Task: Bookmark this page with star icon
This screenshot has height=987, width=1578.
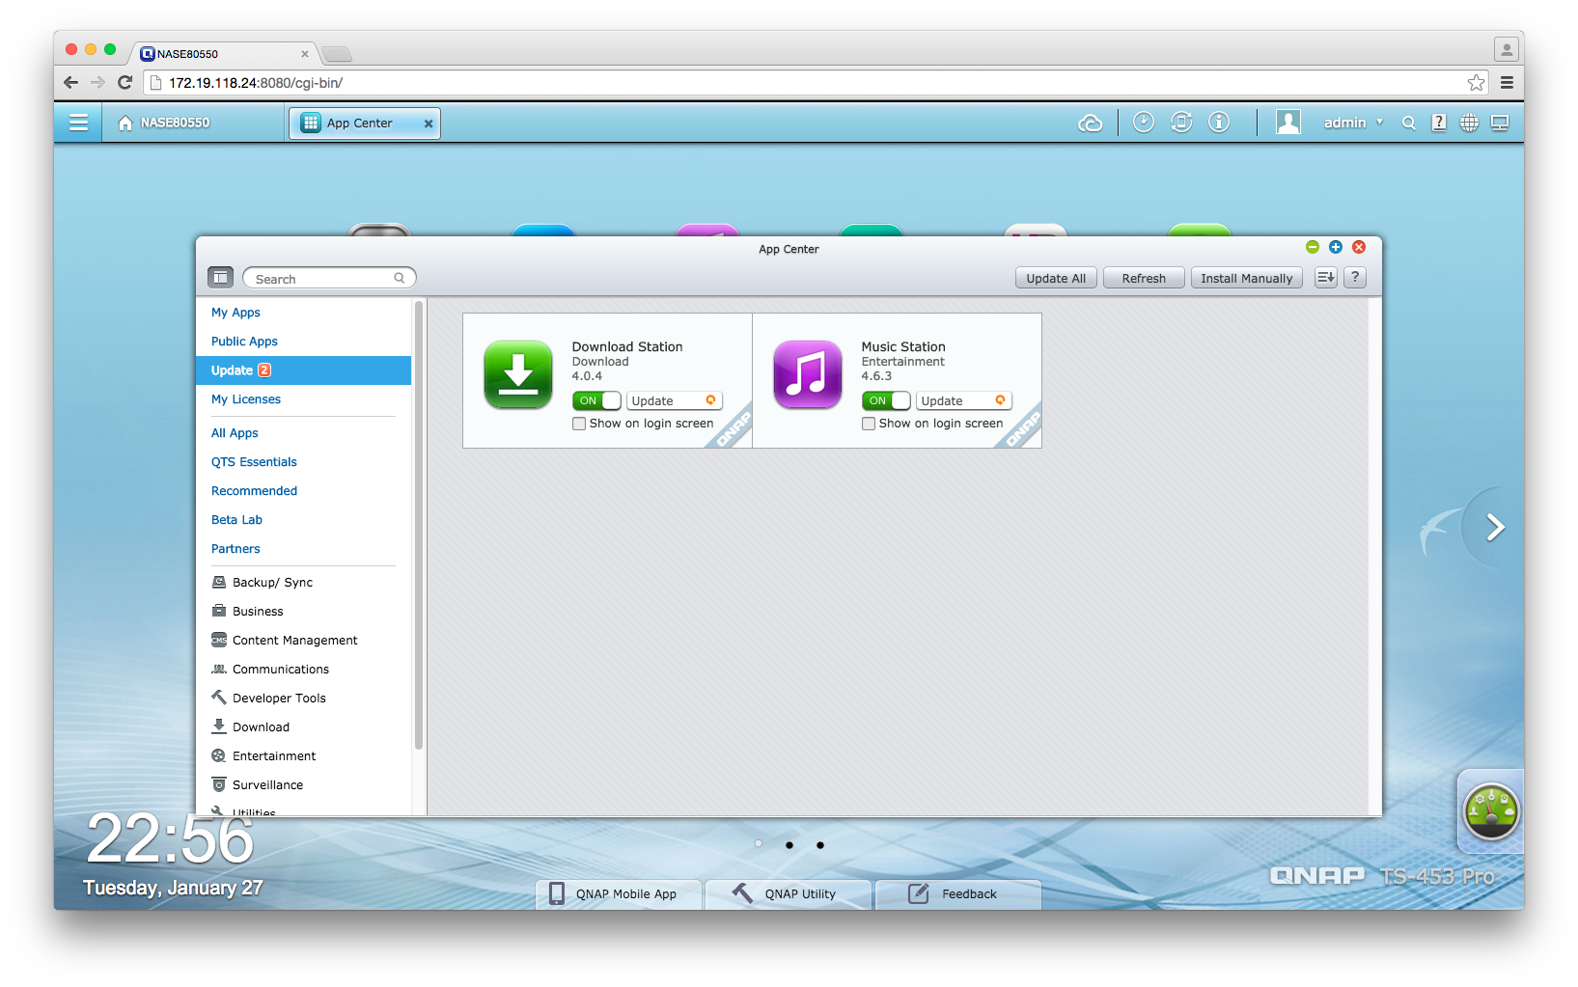Action: [1476, 83]
